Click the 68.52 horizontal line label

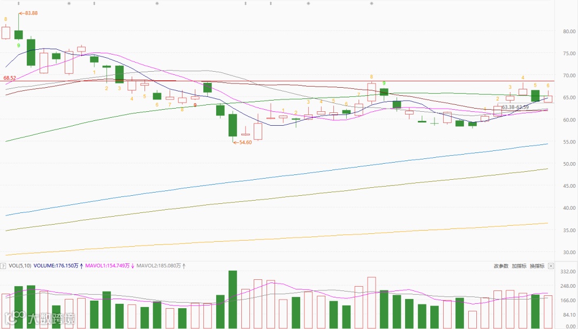pyautogui.click(x=10, y=78)
